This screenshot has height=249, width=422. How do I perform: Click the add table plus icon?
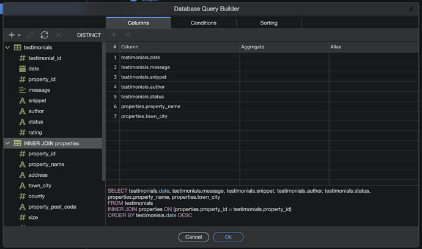click(12, 35)
